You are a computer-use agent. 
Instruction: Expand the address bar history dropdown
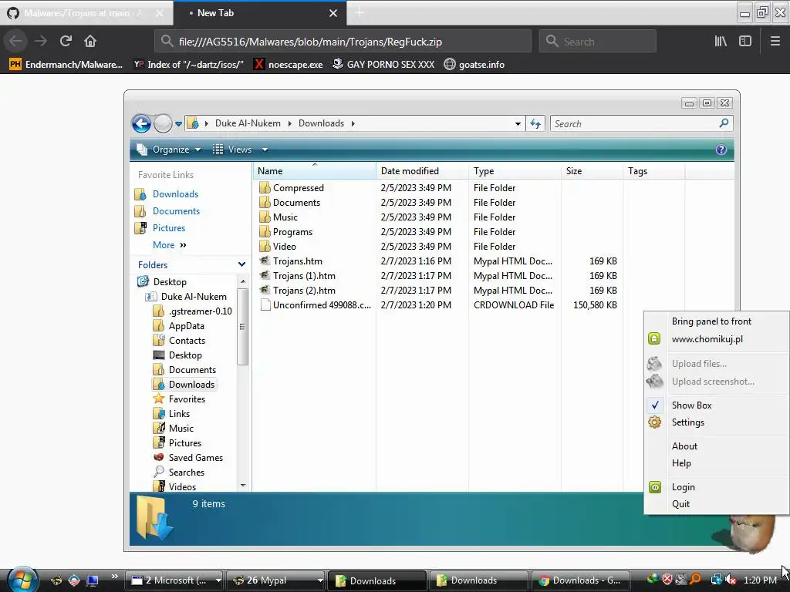pos(518,124)
